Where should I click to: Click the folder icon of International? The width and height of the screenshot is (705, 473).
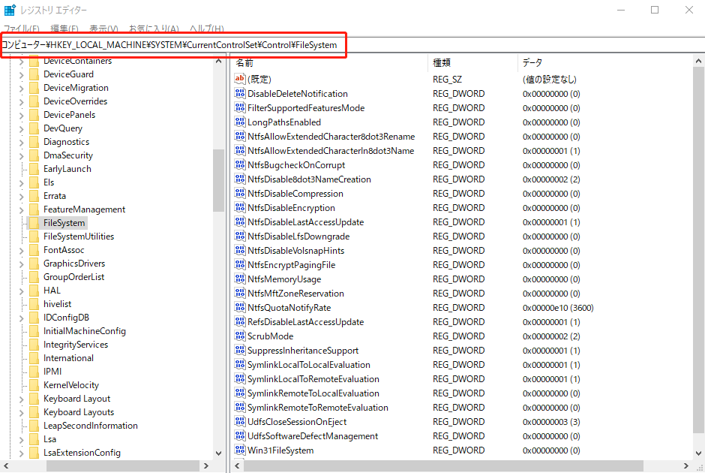point(34,358)
